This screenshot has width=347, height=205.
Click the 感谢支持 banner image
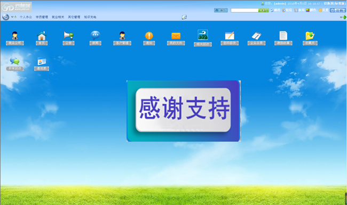184,111
